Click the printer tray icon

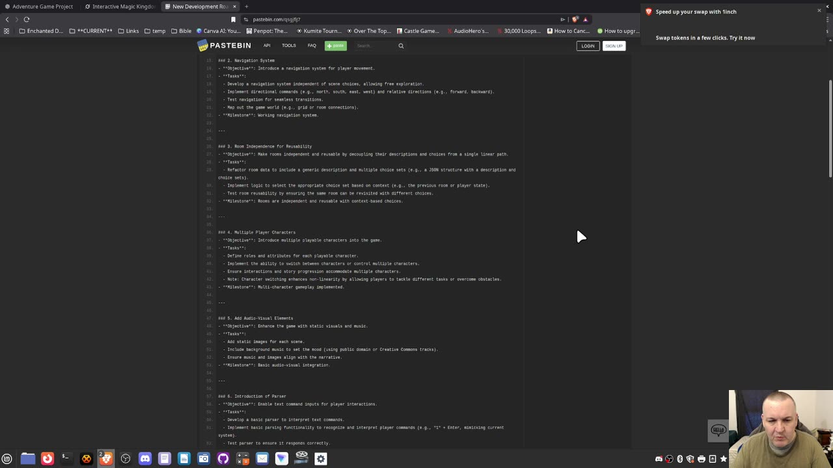pyautogui.click(x=702, y=459)
